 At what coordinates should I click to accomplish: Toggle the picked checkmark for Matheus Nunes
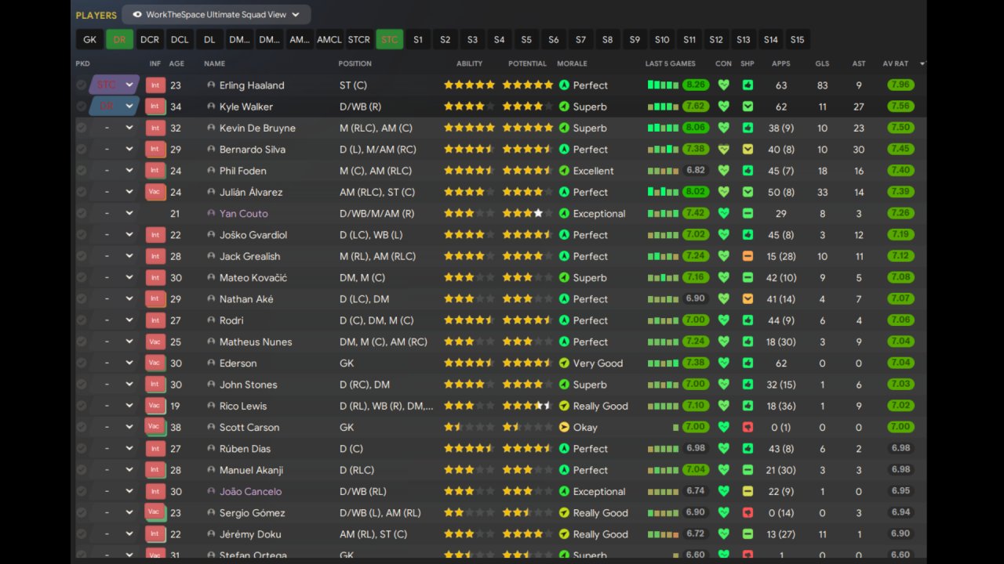coord(81,342)
